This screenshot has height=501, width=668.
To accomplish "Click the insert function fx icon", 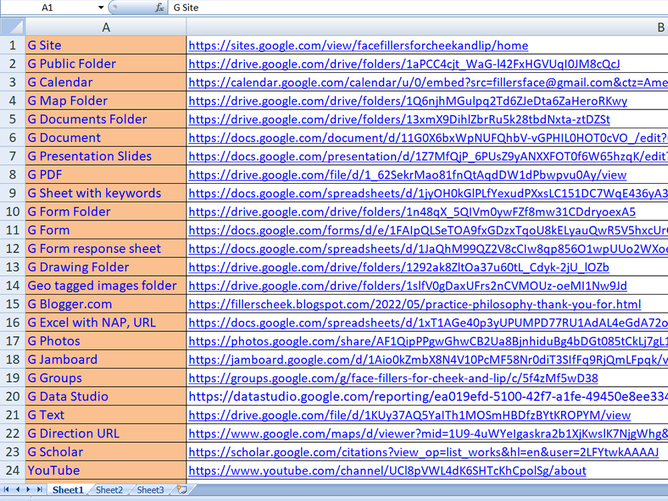I will (159, 7).
